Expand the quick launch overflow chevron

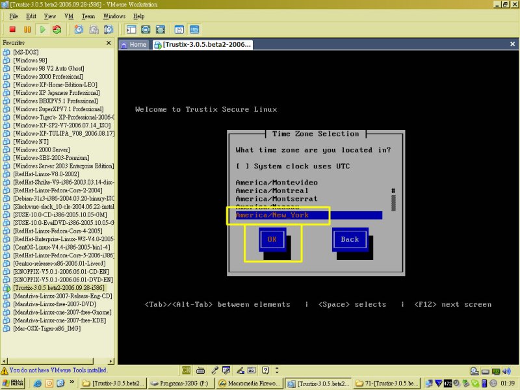click(71, 382)
